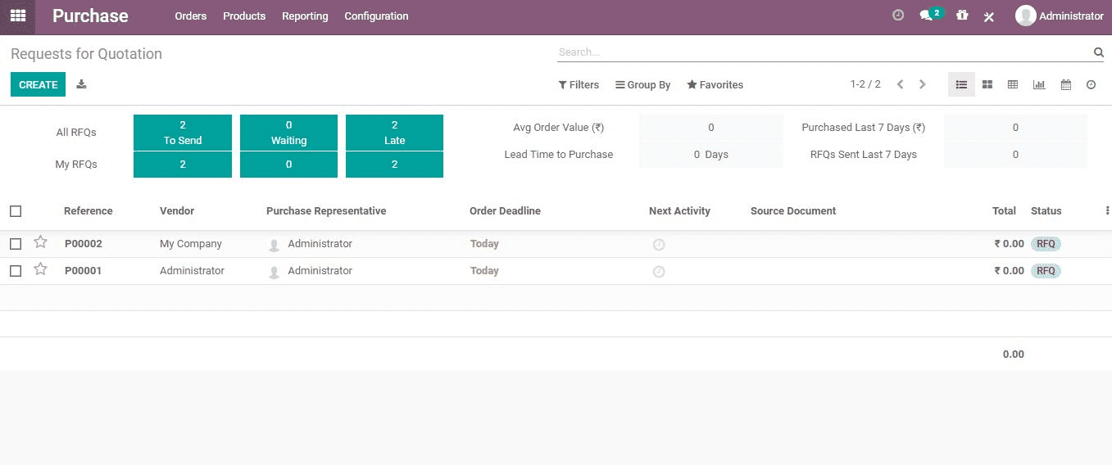Click the Administrator avatar picture
Image resolution: width=1112 pixels, height=465 pixels.
1025,16
